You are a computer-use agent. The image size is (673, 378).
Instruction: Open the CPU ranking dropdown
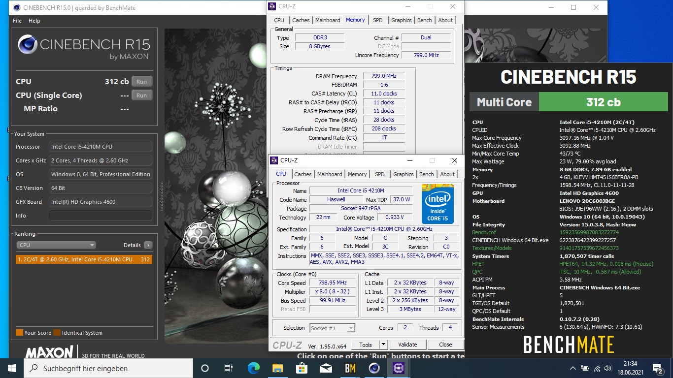57,245
